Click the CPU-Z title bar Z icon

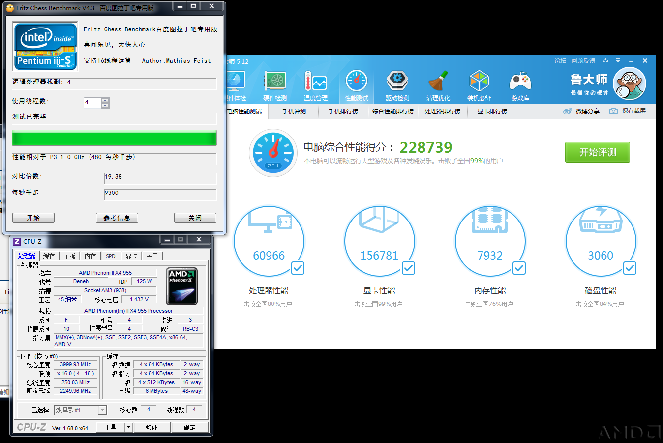coord(17,241)
